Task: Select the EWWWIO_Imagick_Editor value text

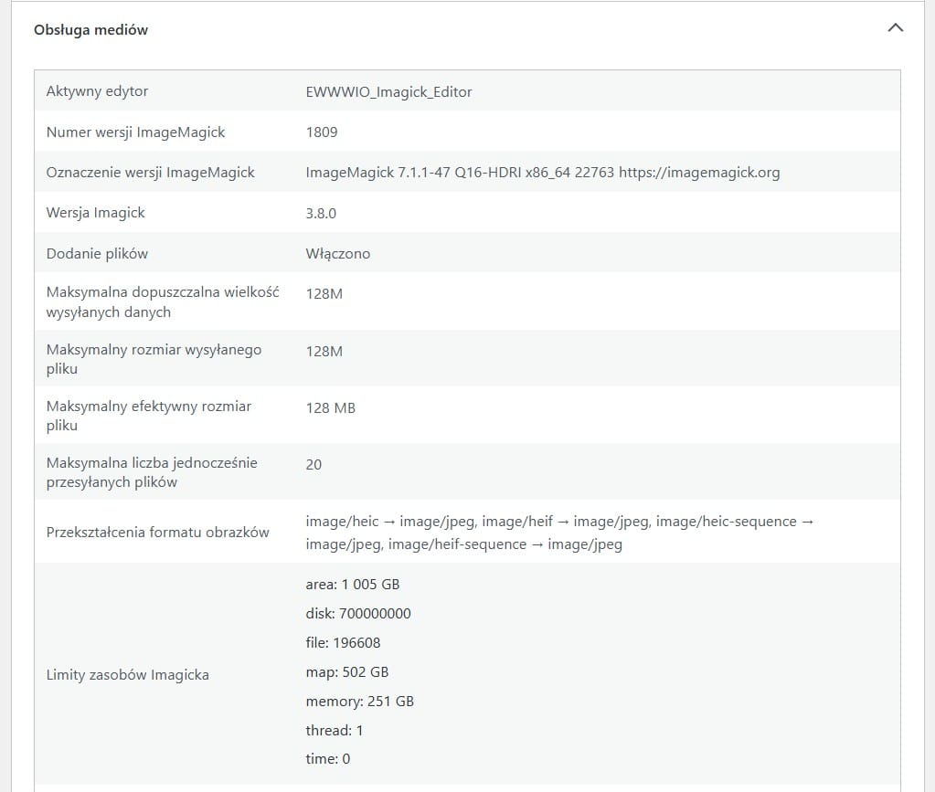Action: tap(388, 91)
